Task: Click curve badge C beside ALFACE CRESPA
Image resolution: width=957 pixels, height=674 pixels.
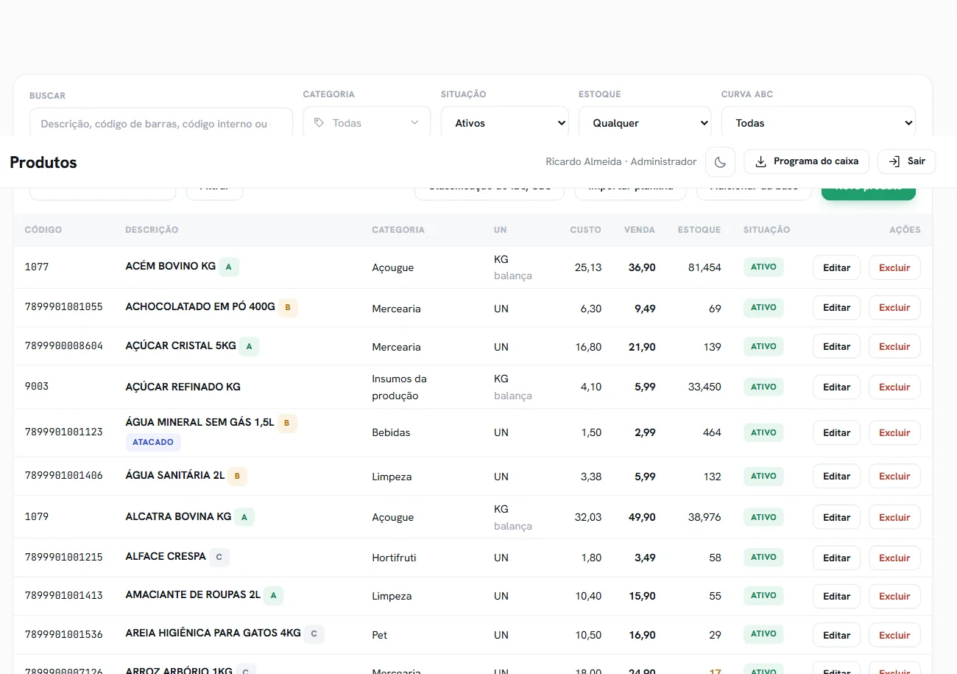Action: pos(219,557)
